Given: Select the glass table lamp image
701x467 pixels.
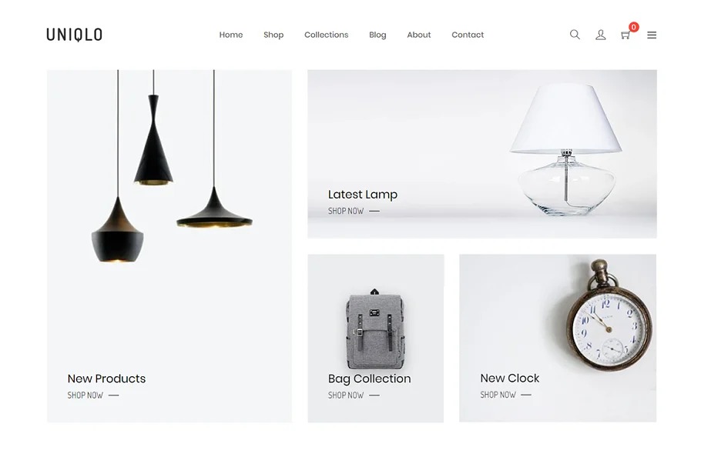Looking at the screenshot, I should [x=566, y=149].
